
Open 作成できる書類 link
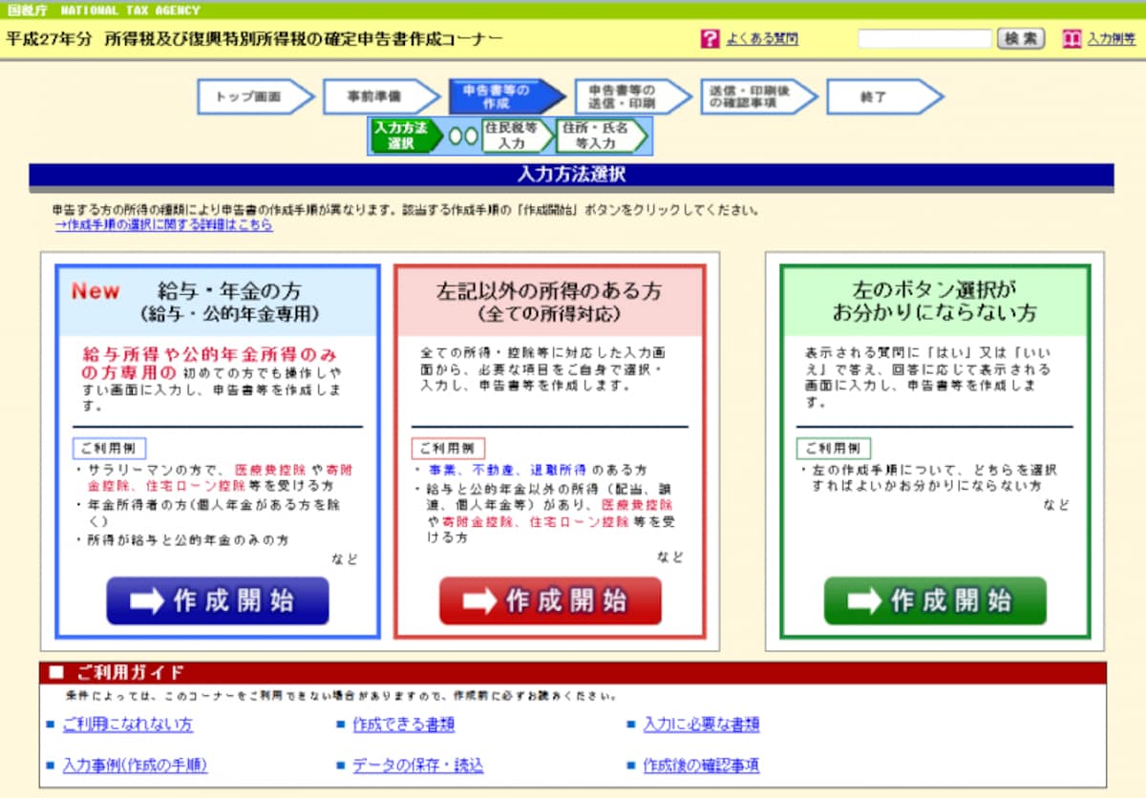[x=403, y=724]
